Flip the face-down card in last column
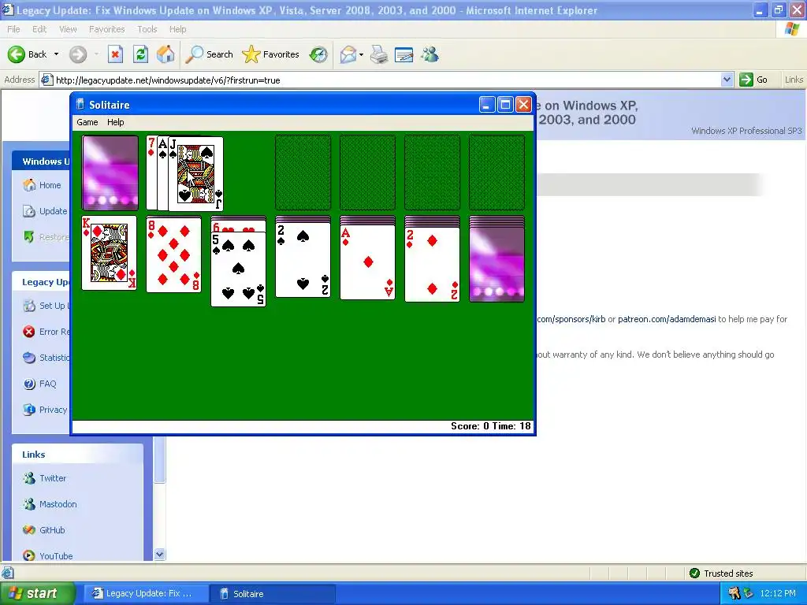This screenshot has width=807, height=605. [496, 265]
